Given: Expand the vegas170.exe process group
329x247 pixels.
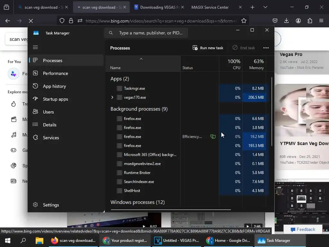Looking at the screenshot, I should point(112,97).
